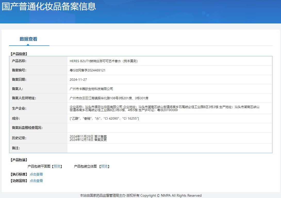Viewport: 281px width, 198px height.
Task: Select the 【产品包装】 section heading
Action: coord(19,160)
